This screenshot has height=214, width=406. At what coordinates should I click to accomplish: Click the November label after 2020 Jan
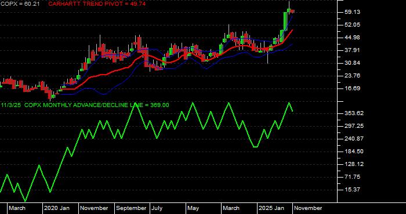94,208
